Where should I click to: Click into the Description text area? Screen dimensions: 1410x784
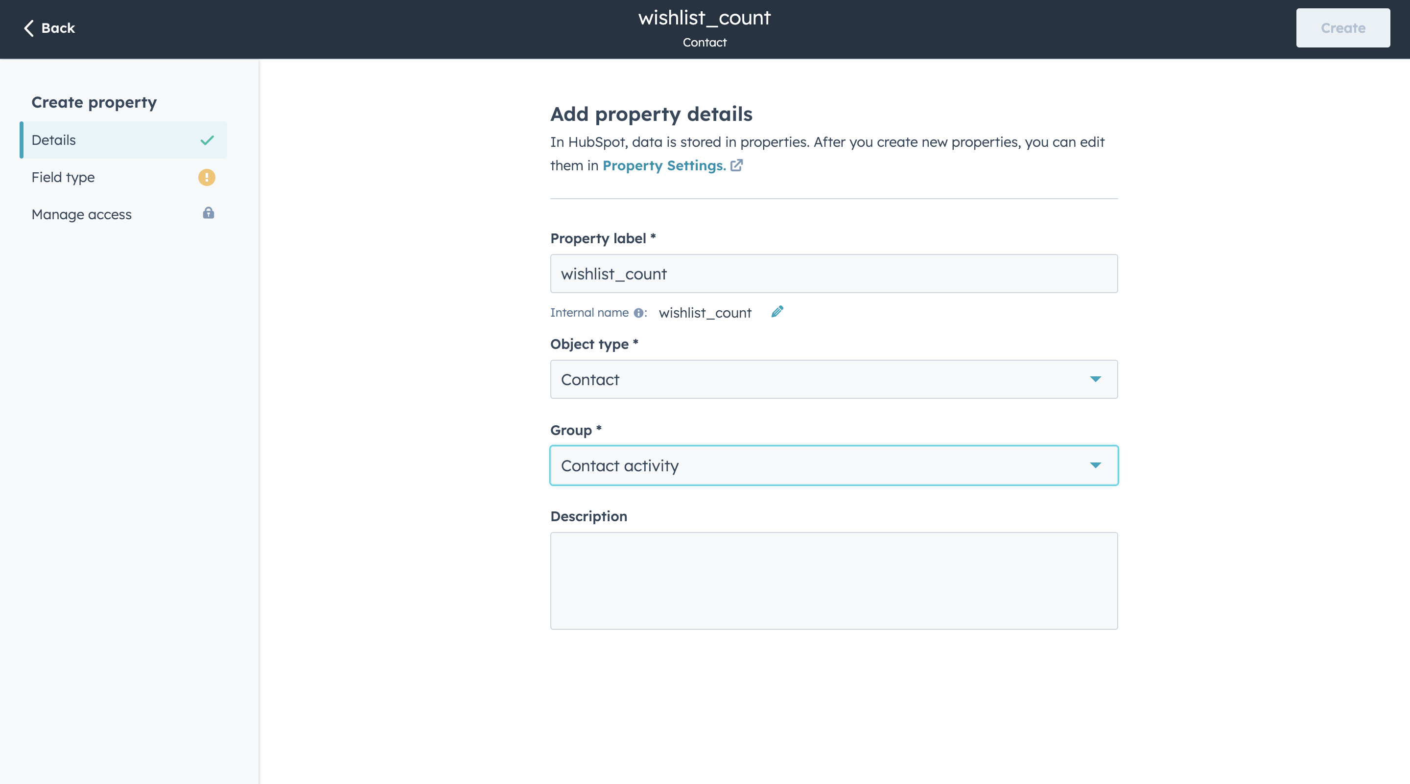pyautogui.click(x=833, y=580)
